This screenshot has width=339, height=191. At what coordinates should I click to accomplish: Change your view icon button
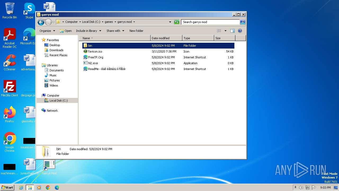(x=219, y=31)
